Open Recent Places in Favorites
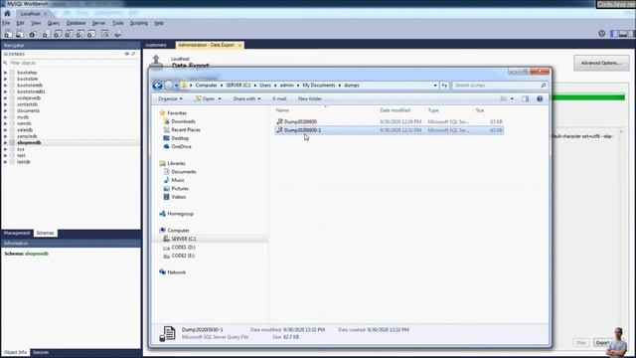Image resolution: width=636 pixels, height=358 pixels. pos(186,130)
